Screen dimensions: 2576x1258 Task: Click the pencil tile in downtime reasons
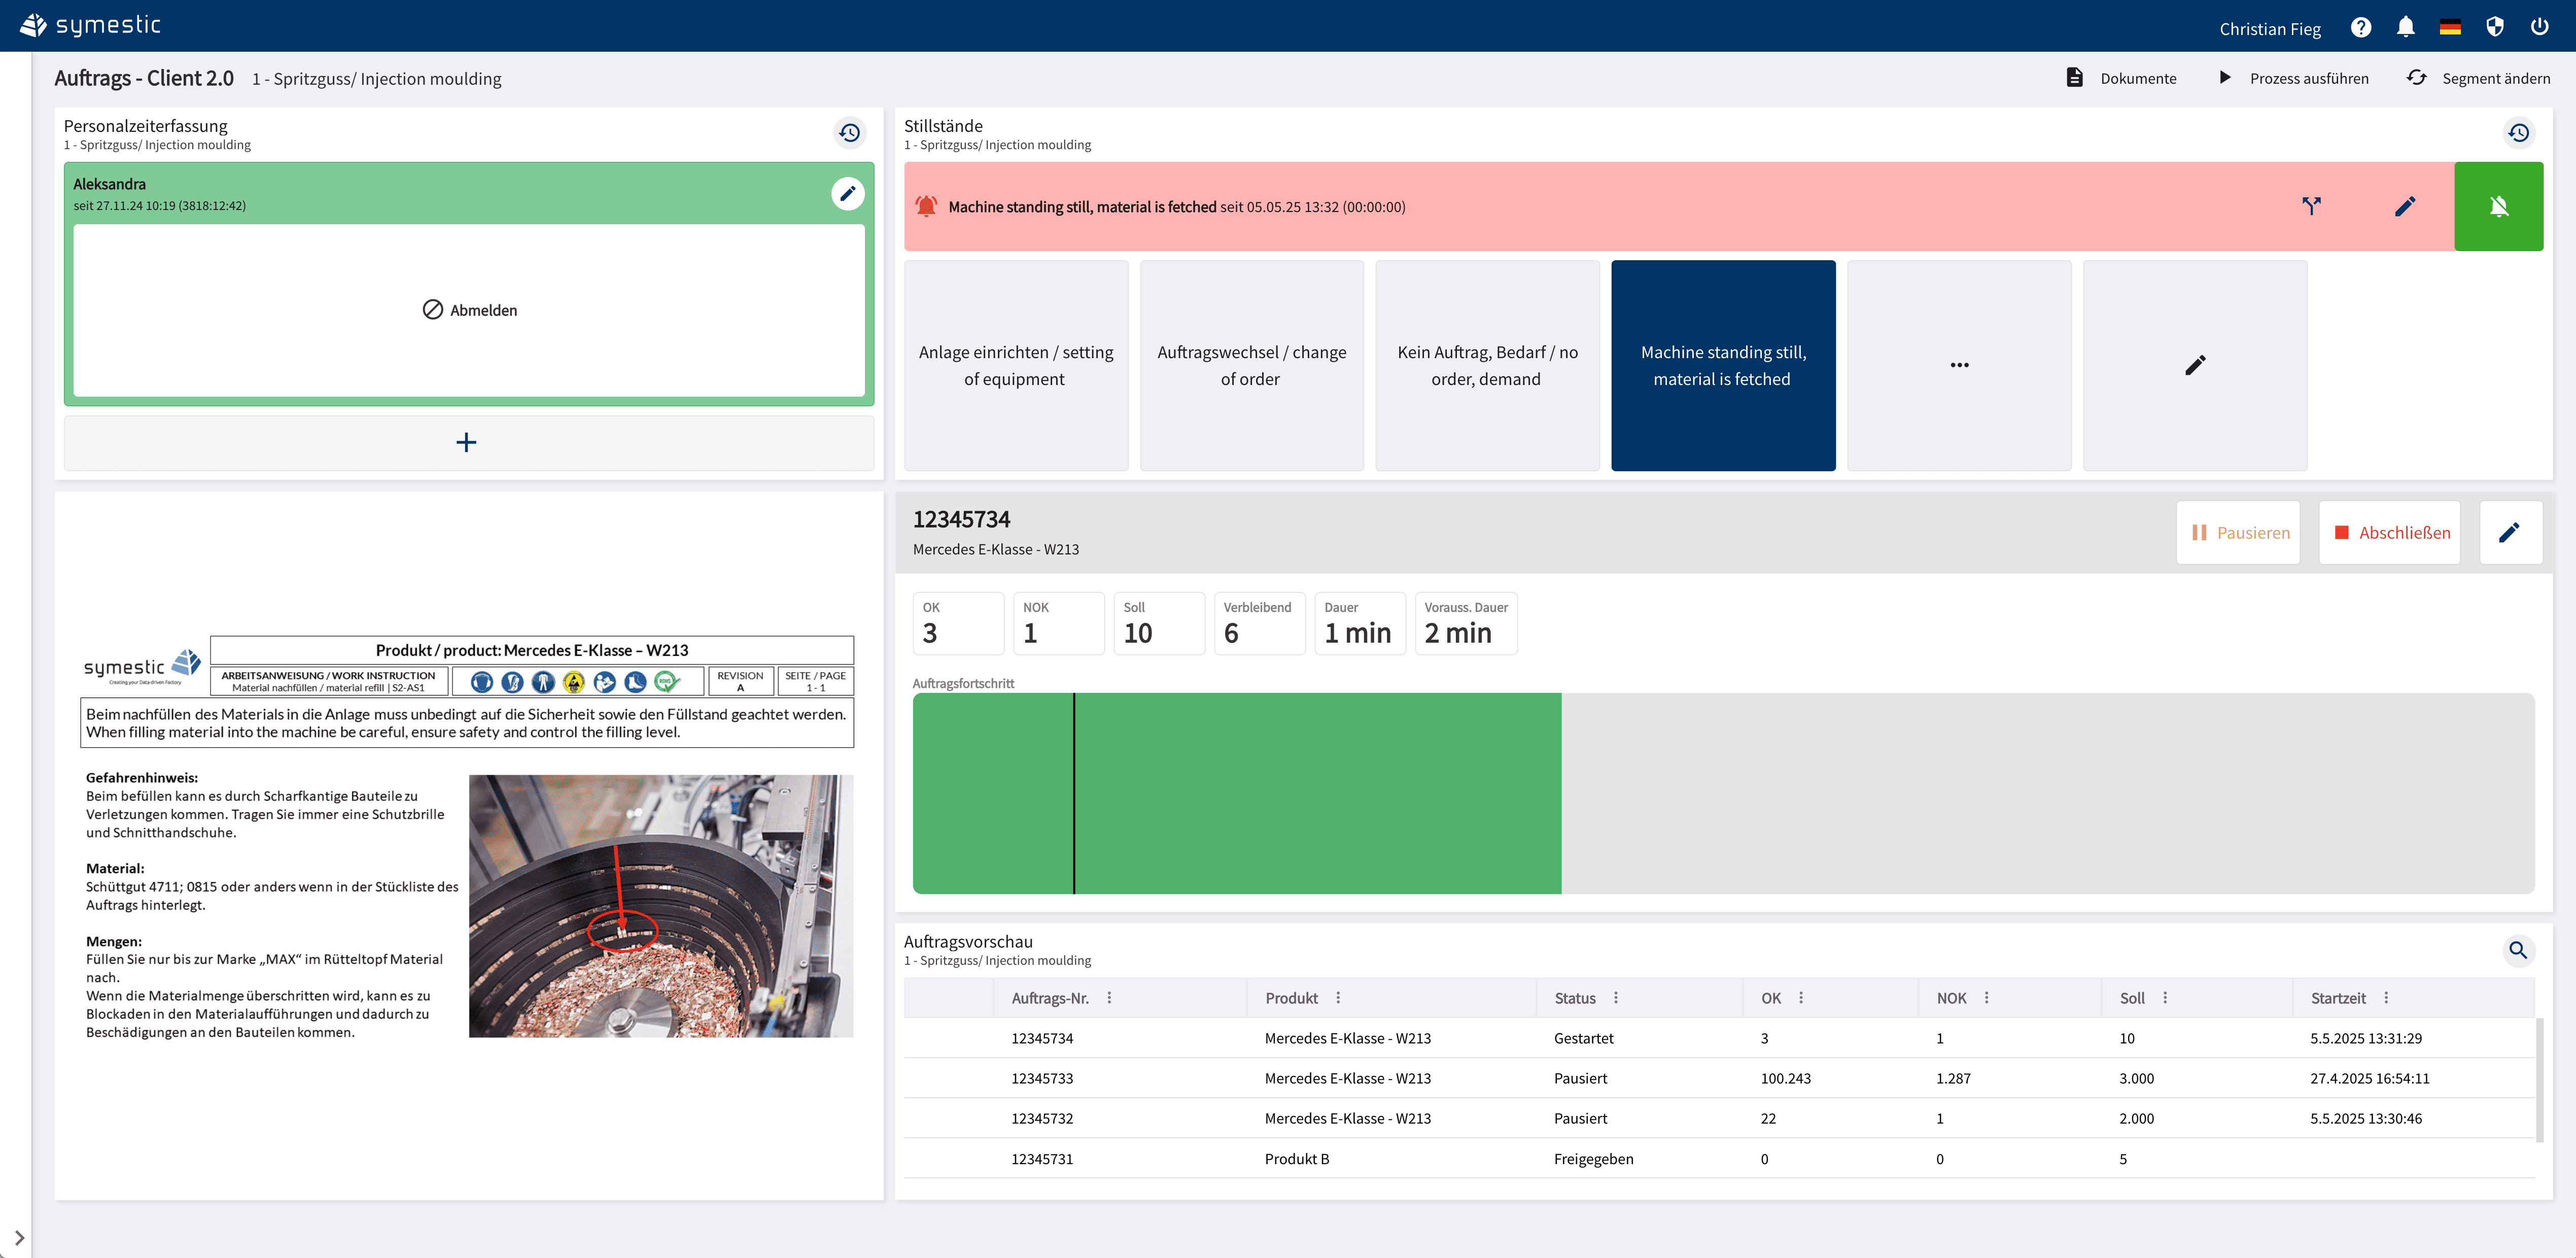click(x=2195, y=365)
